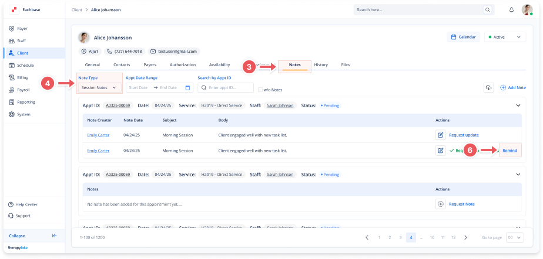Click the Remind button

coord(510,151)
